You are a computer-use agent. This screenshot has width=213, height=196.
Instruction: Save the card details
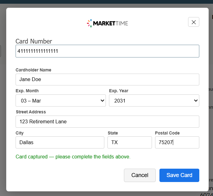(179, 175)
